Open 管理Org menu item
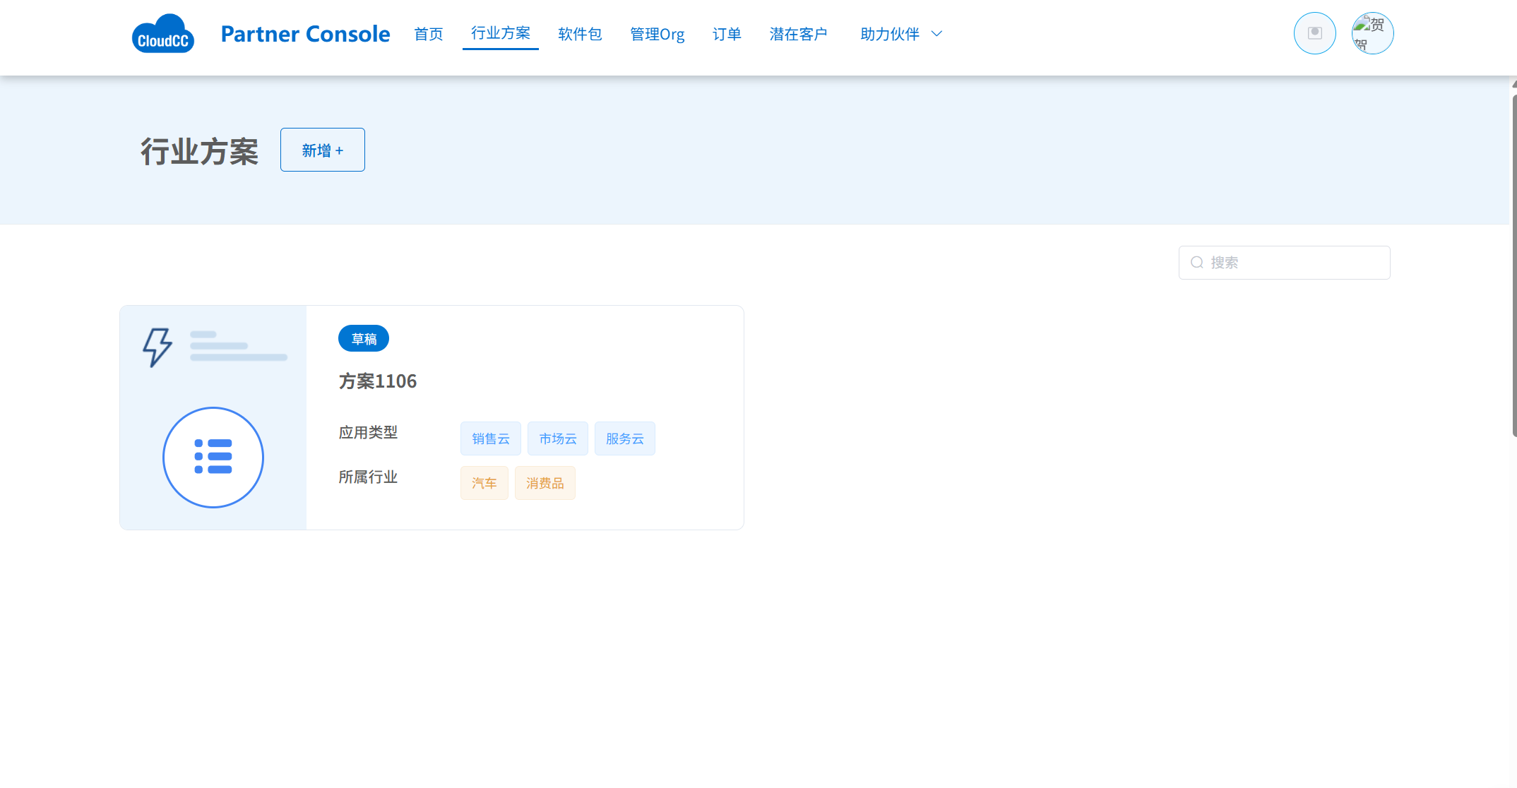1517x788 pixels. (x=657, y=34)
